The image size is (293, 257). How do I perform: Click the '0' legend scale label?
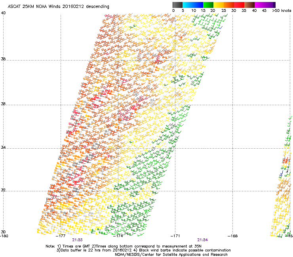(173, 10)
